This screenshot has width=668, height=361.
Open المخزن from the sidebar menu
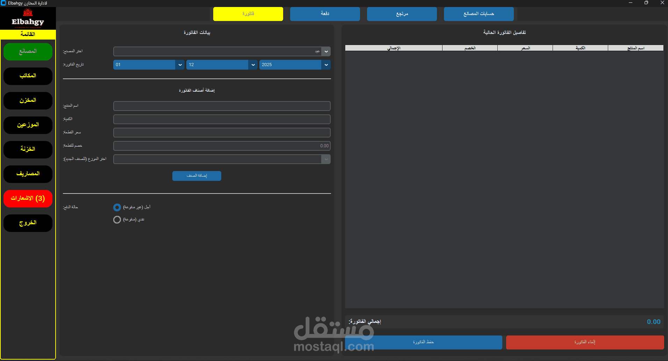point(28,100)
